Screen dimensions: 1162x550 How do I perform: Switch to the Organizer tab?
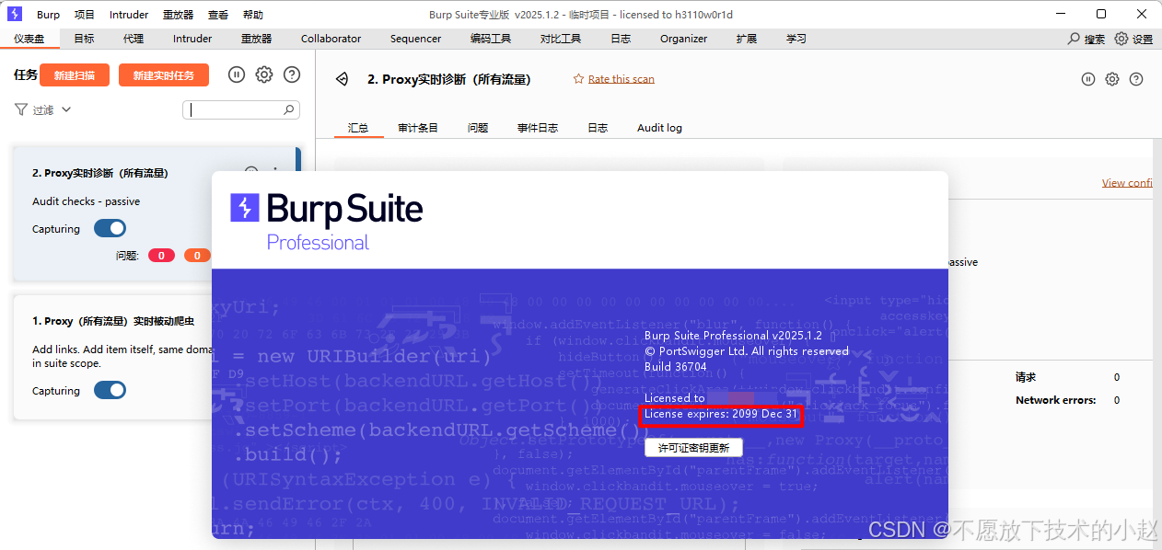pyautogui.click(x=683, y=39)
